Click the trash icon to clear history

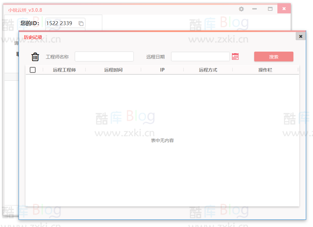(35, 56)
